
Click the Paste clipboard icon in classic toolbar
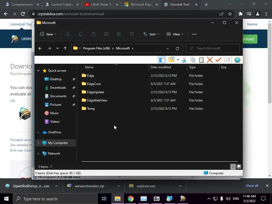[201, 60]
